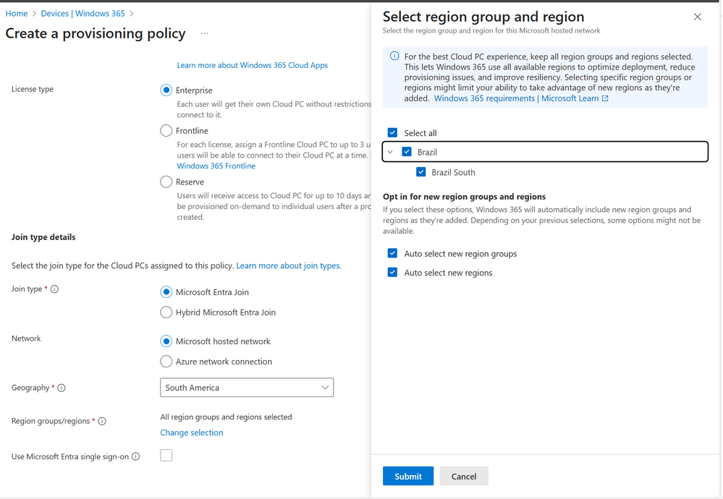Click the Geography info icon
This screenshot has height=499, width=723.
tap(62, 388)
